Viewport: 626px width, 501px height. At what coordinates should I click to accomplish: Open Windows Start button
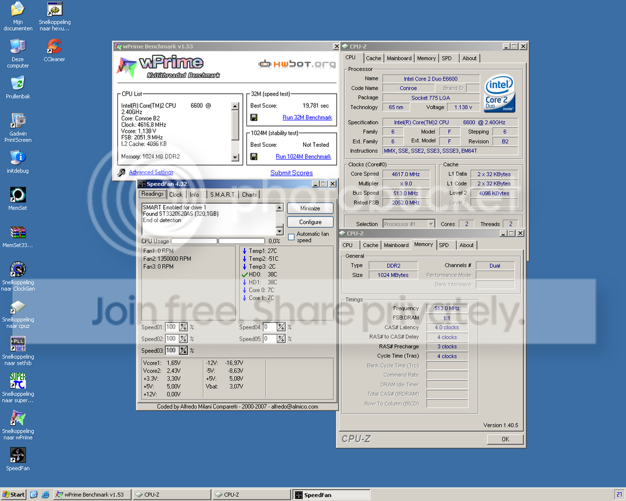[13, 495]
